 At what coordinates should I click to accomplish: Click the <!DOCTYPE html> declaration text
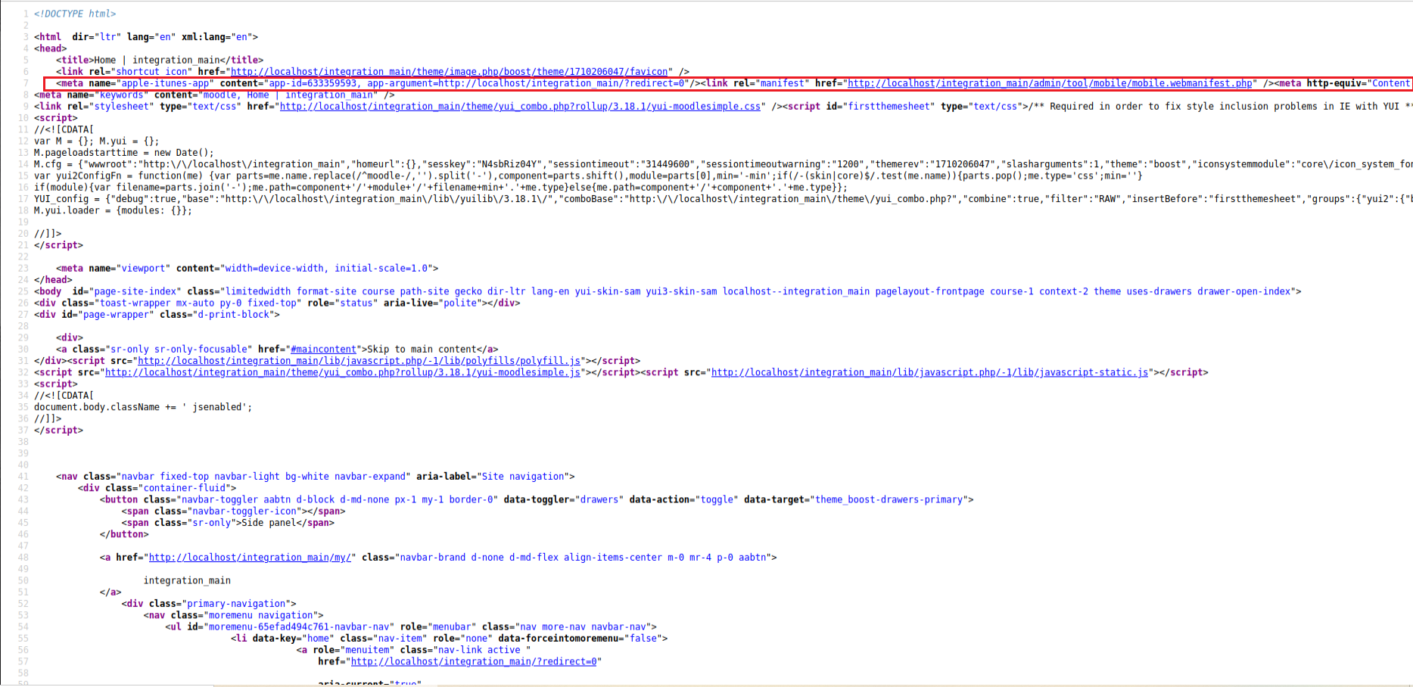coord(75,14)
